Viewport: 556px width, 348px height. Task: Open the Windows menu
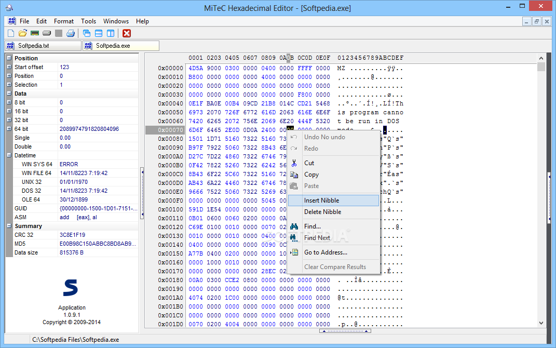[116, 21]
